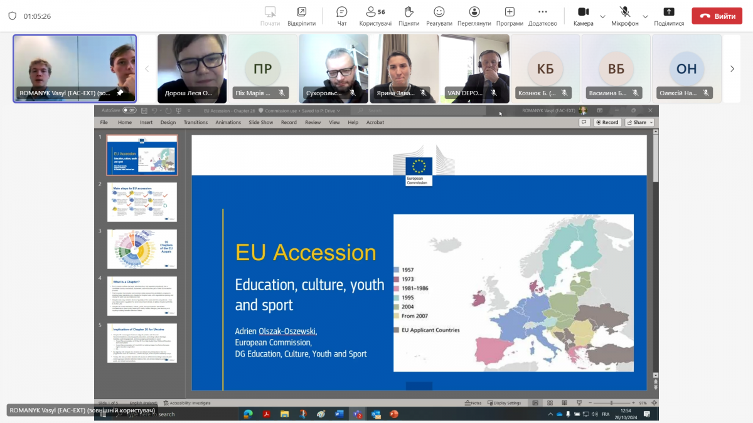The height and width of the screenshot is (423, 753).
Task: Toggle the camera on or off
Action: [x=583, y=16]
